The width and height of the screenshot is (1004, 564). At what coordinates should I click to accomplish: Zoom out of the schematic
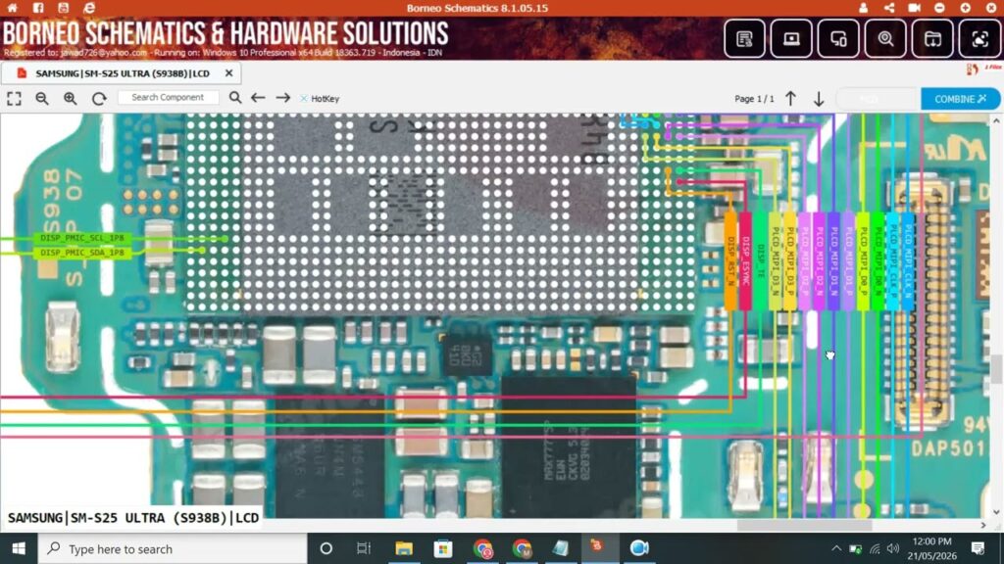pyautogui.click(x=42, y=99)
